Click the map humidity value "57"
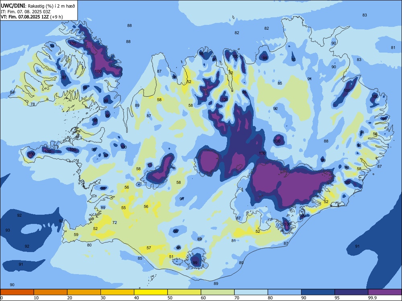The width and height of the screenshot is (402, 301). [149, 248]
